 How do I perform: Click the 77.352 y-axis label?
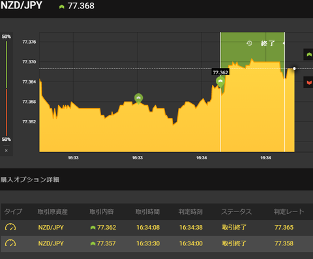coord(29,121)
